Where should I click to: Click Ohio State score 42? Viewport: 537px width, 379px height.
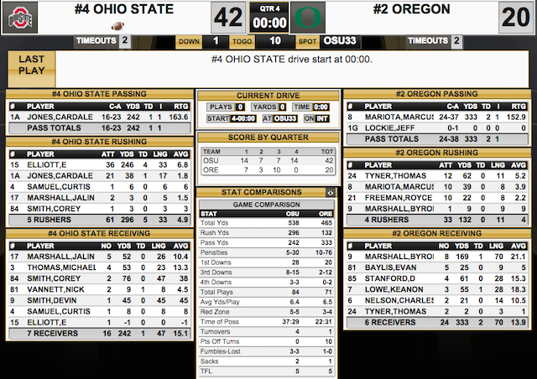(x=228, y=18)
